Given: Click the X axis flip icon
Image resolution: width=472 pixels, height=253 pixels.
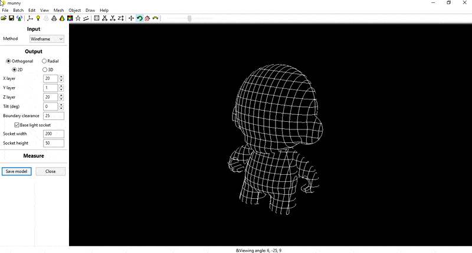Looking at the screenshot, I should 104,18.
